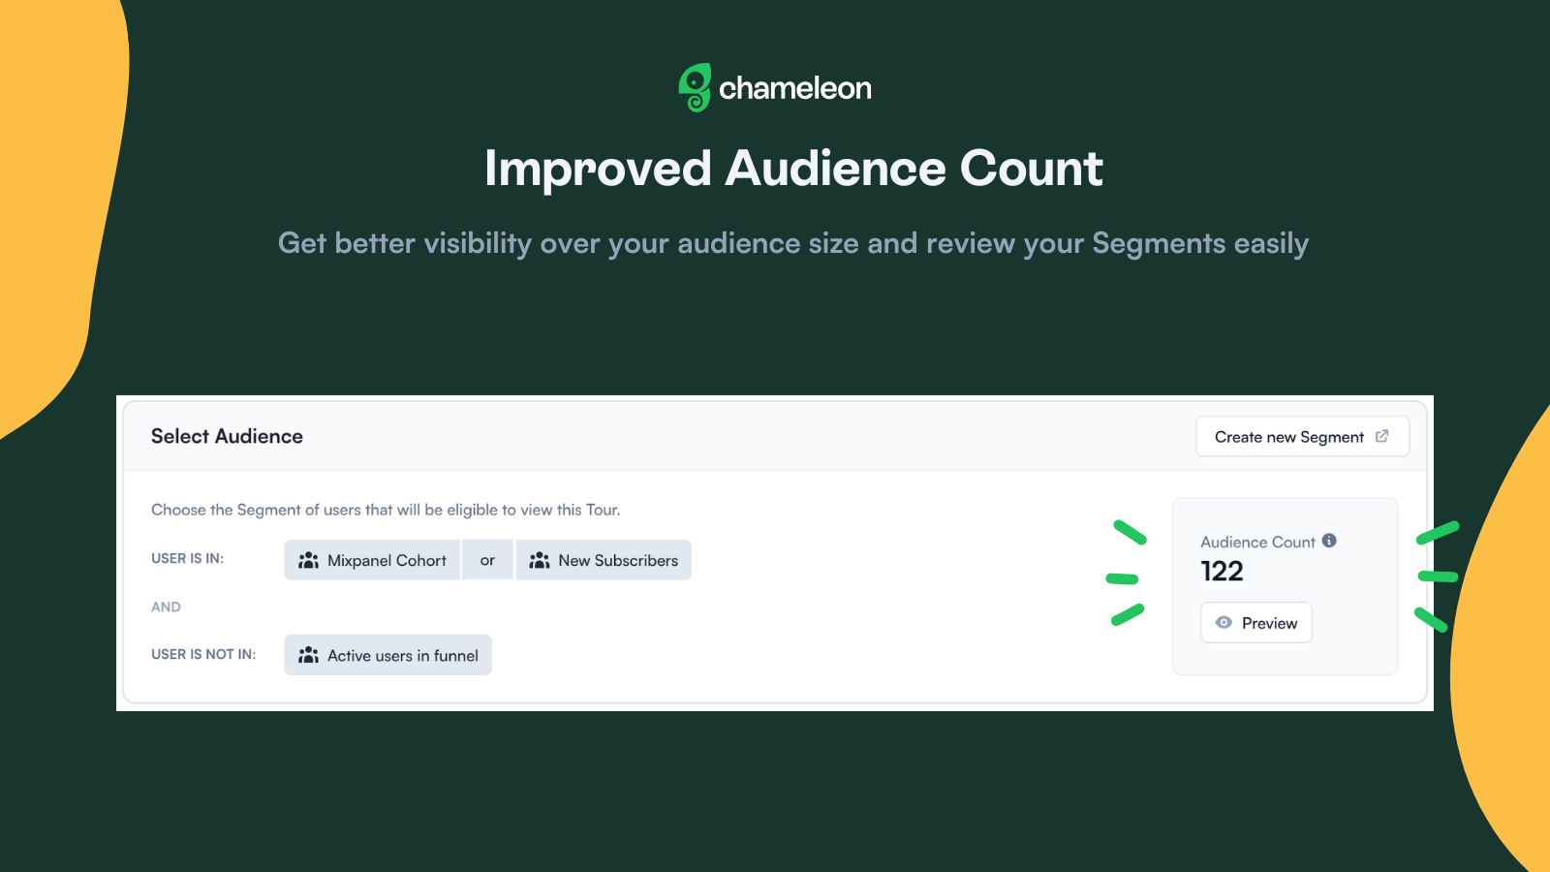
Task: Click the people icon on Active users in funnel
Action: click(308, 655)
